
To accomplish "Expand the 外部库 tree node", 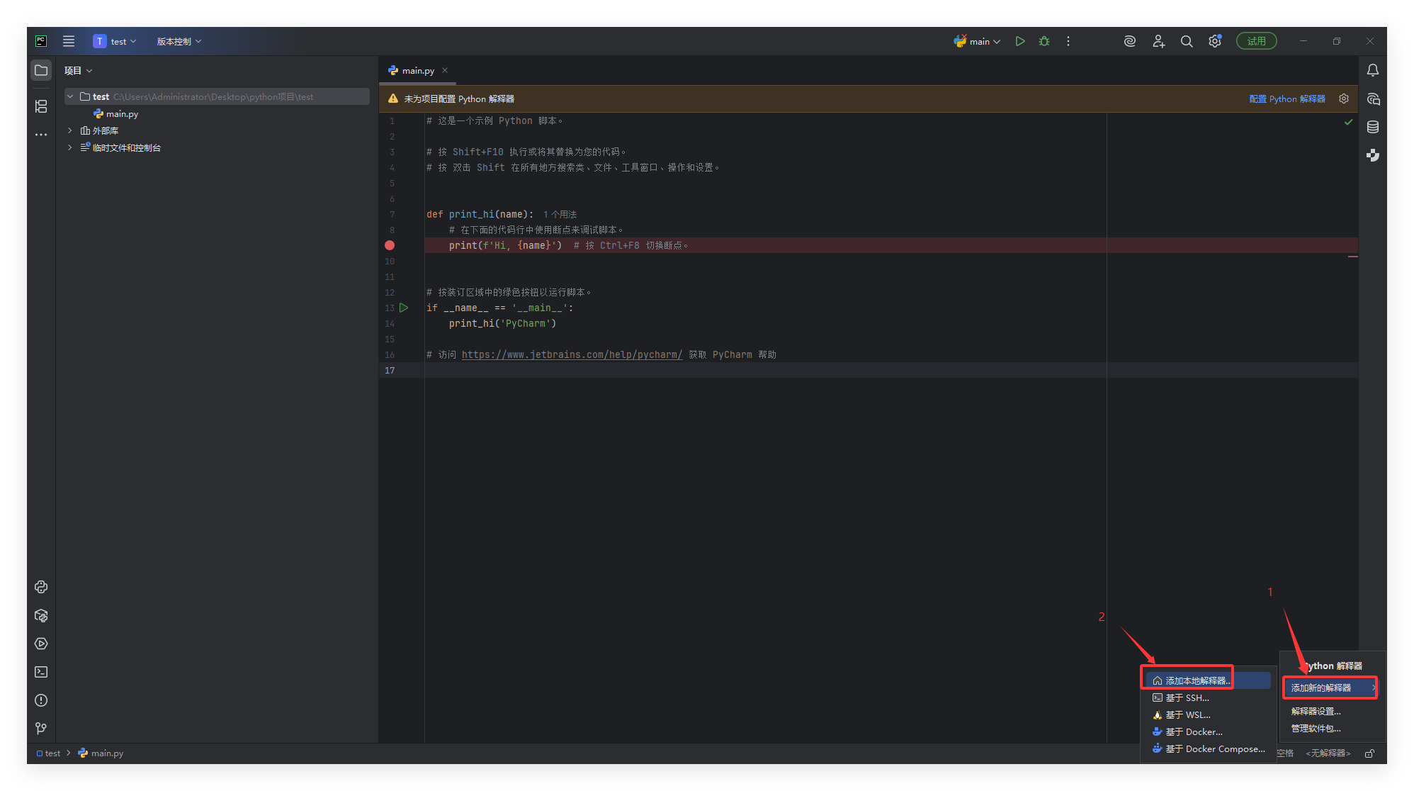I will pos(70,130).
